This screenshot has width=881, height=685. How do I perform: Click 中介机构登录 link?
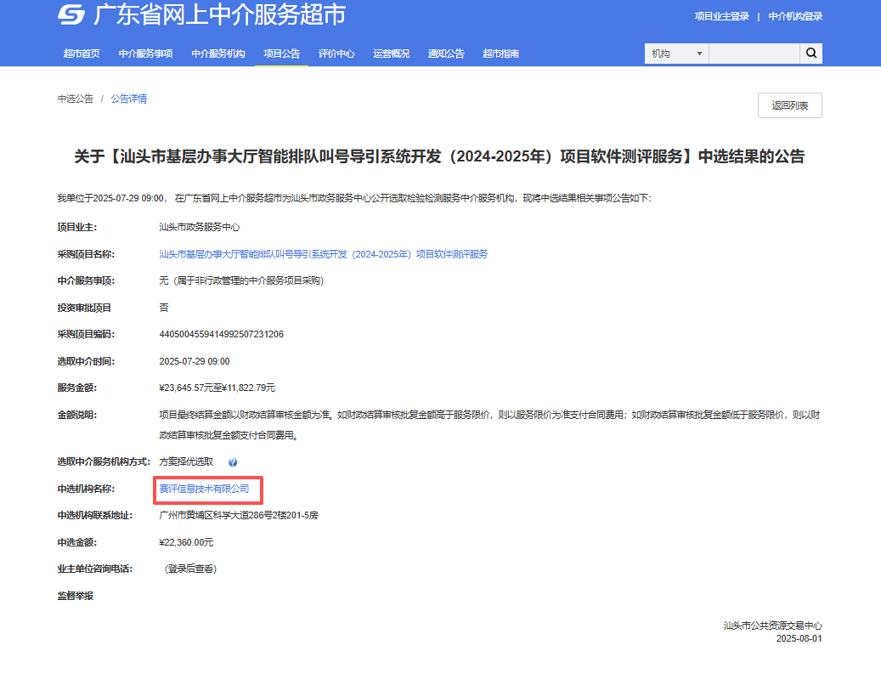click(x=795, y=16)
